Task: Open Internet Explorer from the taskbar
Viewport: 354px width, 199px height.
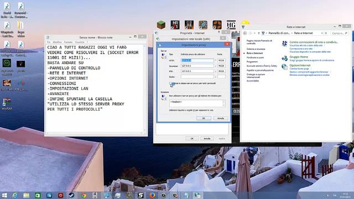Action: [x=15, y=195]
